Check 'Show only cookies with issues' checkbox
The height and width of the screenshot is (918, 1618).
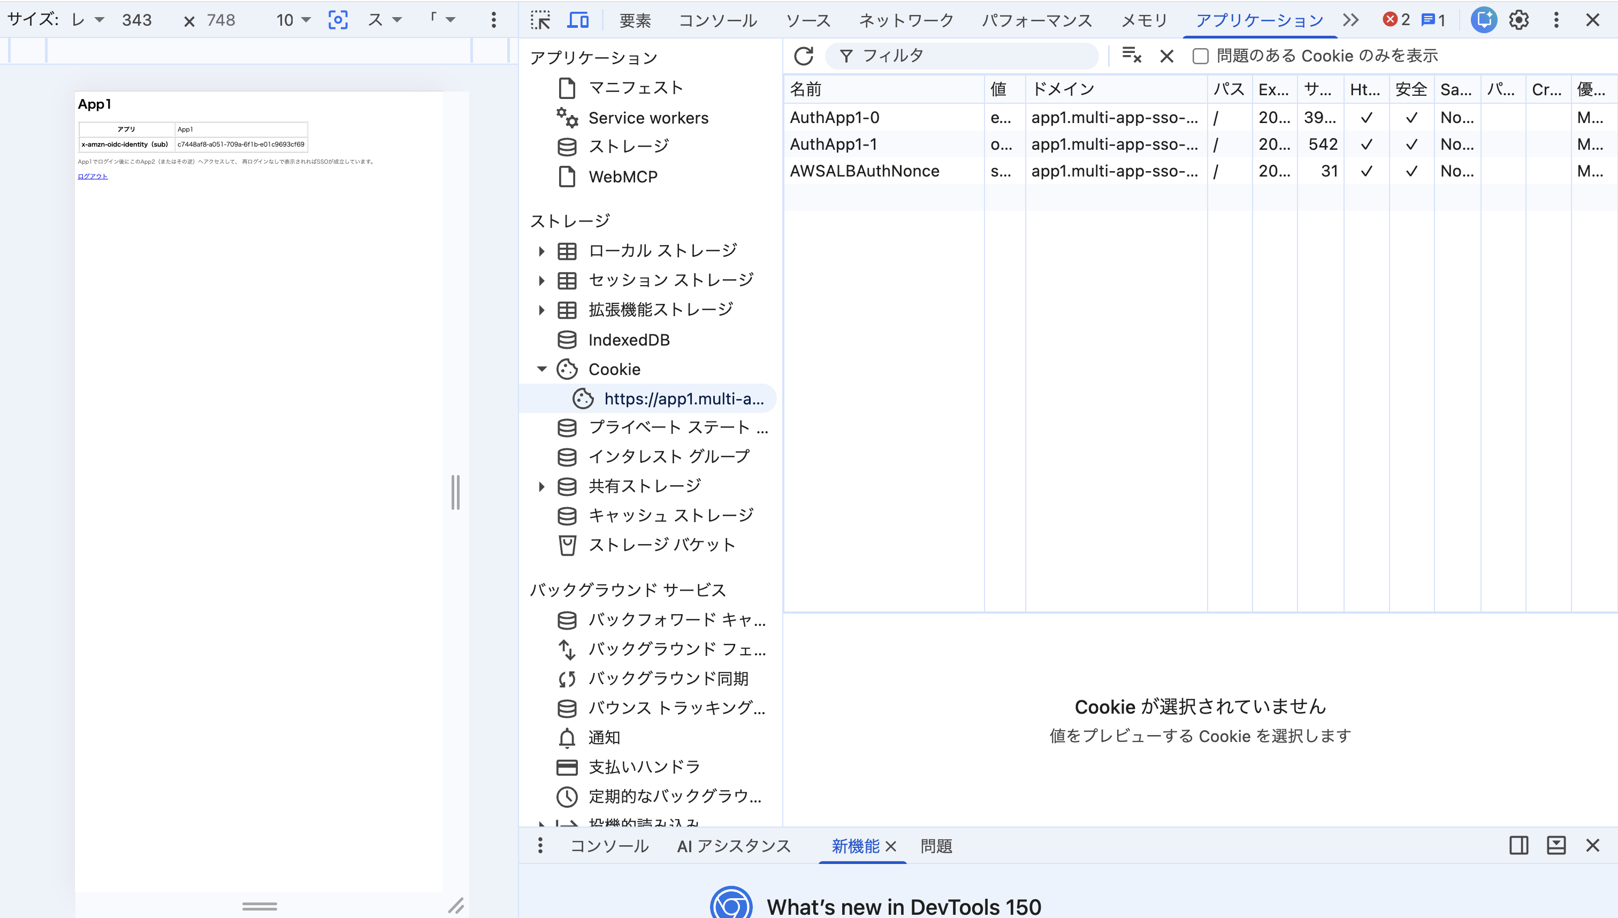click(x=1201, y=56)
